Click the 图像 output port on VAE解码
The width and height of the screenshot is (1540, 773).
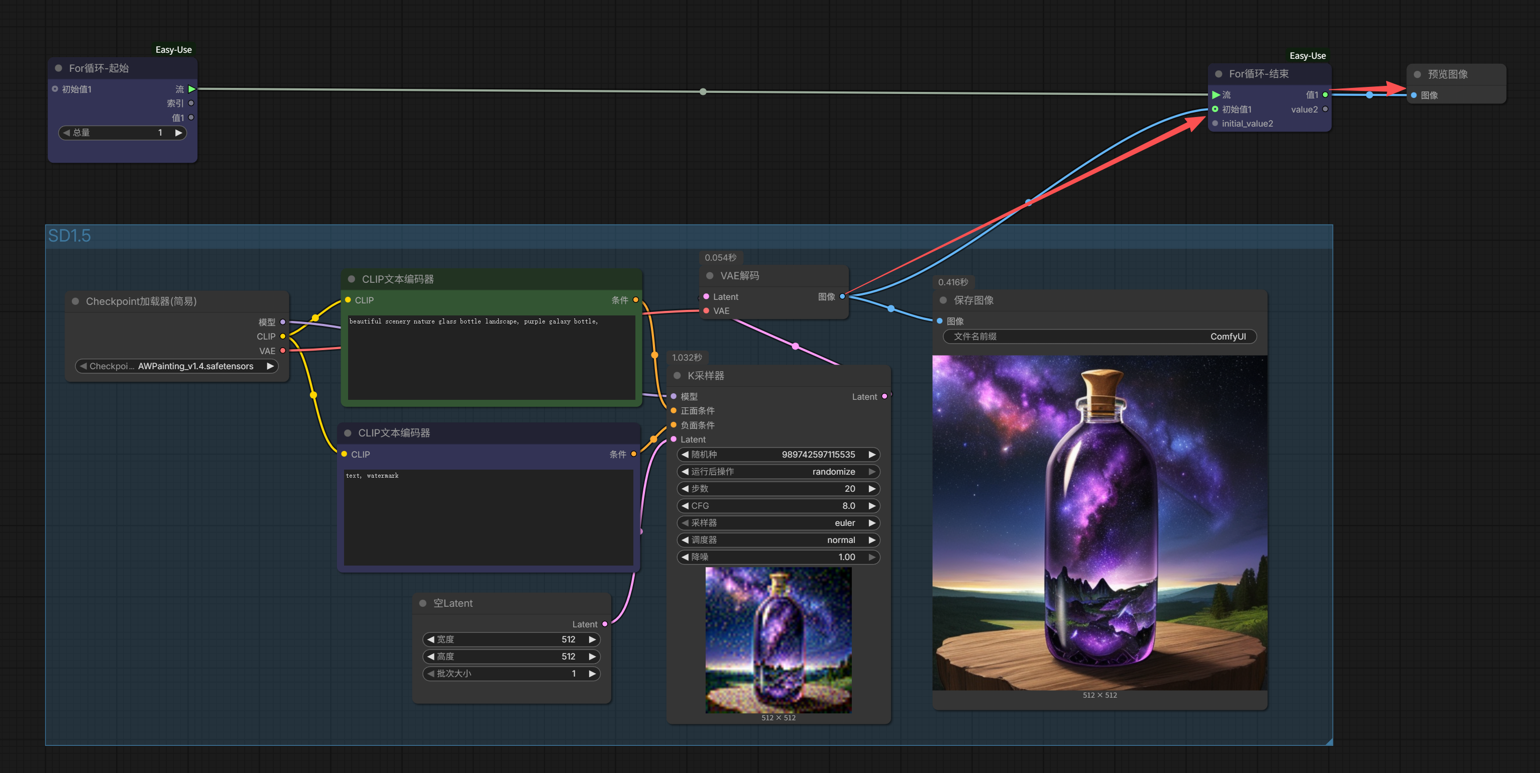click(x=842, y=296)
